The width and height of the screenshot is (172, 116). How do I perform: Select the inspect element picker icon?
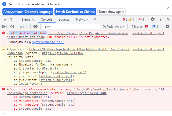(5, 19)
